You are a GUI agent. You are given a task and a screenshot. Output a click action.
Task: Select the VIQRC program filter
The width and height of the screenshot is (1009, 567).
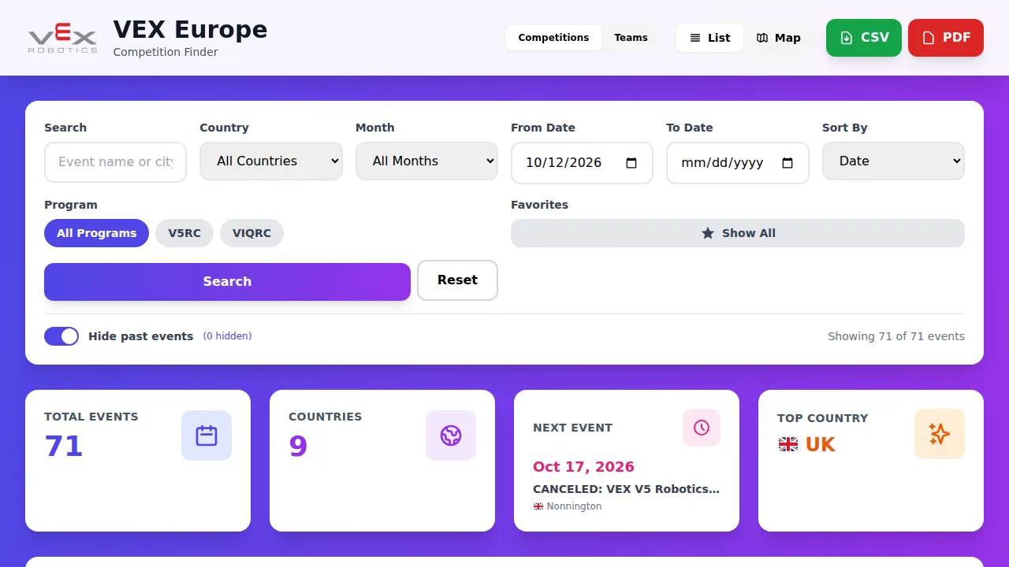pos(252,233)
